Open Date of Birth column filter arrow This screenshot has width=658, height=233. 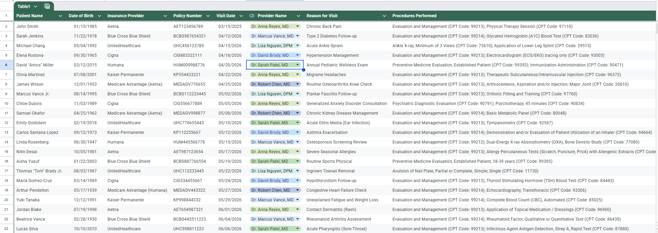pos(99,16)
